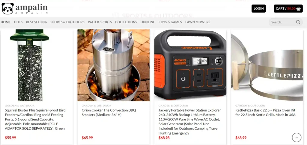
Task: Select the WATER SPORTS menu item
Action: pos(100,22)
